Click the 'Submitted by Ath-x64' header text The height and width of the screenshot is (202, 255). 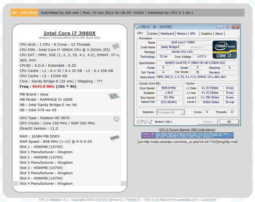pyautogui.click(x=60, y=13)
